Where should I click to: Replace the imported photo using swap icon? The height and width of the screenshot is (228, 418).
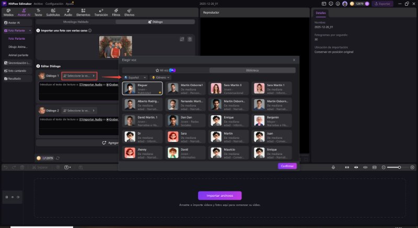click(181, 39)
